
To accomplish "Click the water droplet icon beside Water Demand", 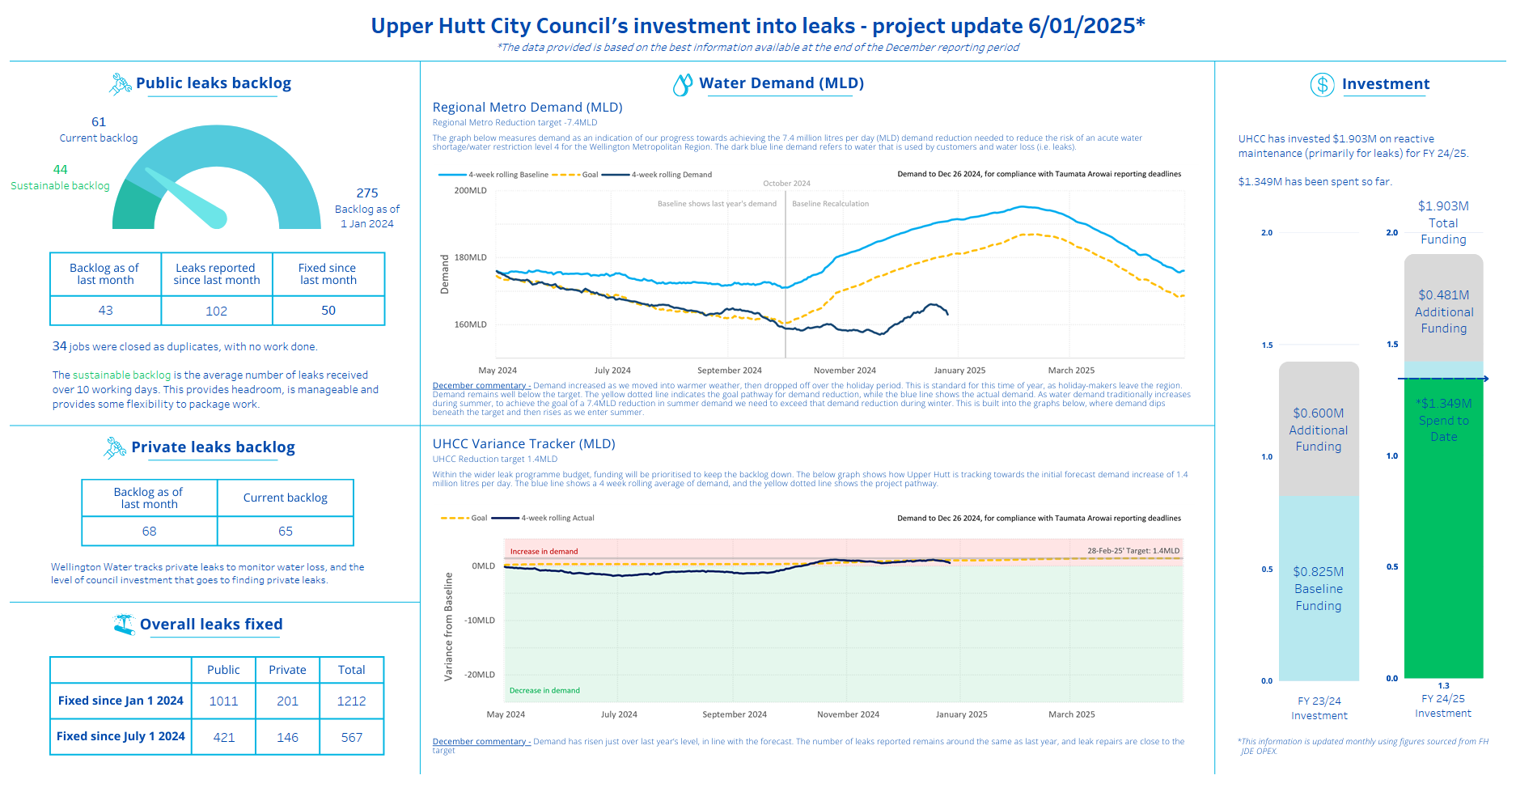I will [x=683, y=84].
